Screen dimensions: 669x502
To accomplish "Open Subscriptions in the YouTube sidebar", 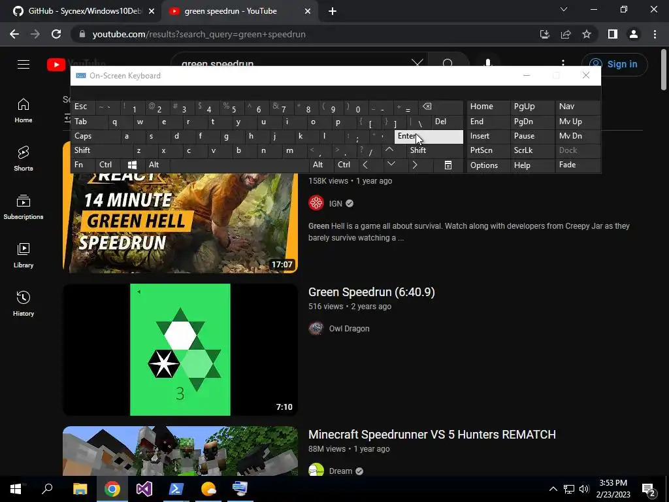I will tap(24, 207).
